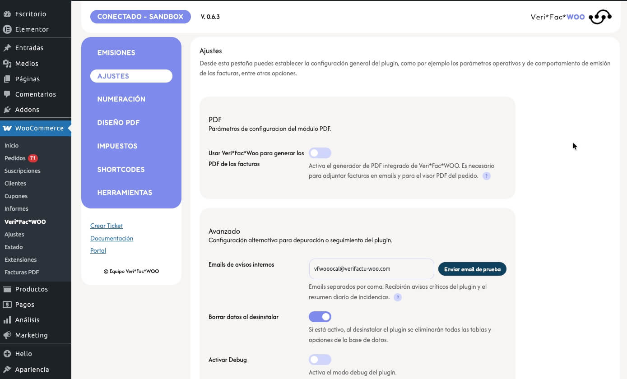This screenshot has width=627, height=379.
Task: Click the red 71 pending orders badge
Action: click(33, 158)
